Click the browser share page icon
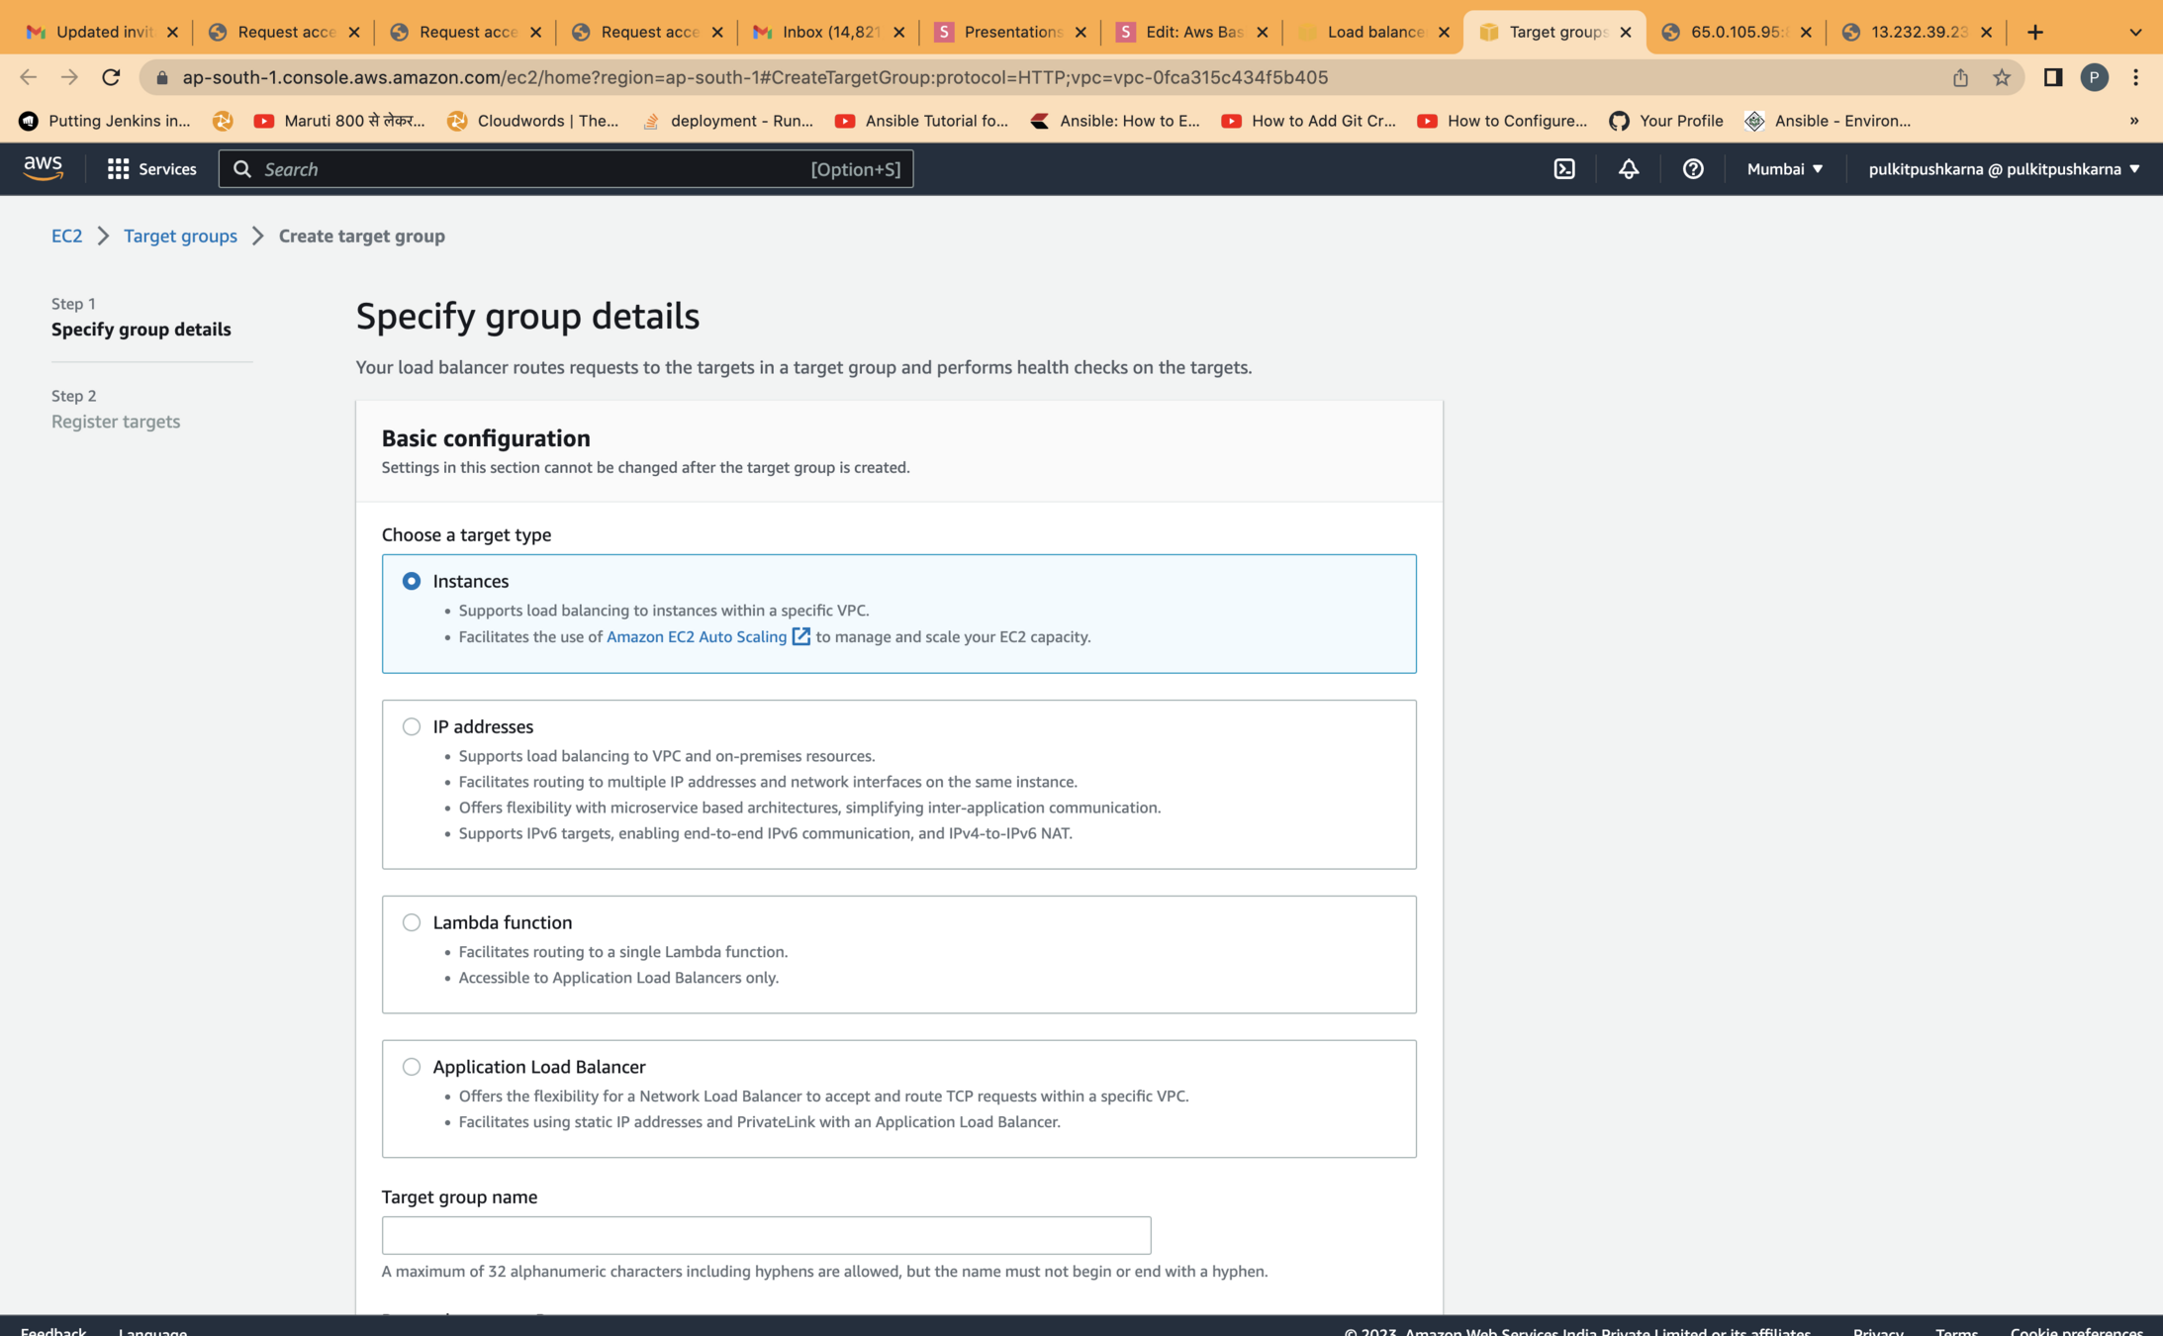The height and width of the screenshot is (1336, 2163). click(1960, 77)
